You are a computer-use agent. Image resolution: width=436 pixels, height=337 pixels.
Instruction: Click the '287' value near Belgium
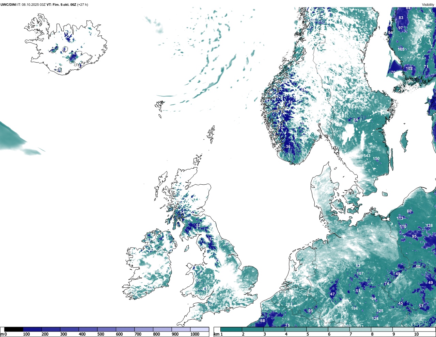point(289,304)
